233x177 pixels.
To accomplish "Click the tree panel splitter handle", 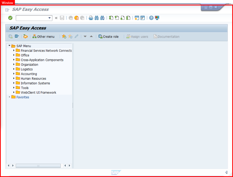I will 73,105.
